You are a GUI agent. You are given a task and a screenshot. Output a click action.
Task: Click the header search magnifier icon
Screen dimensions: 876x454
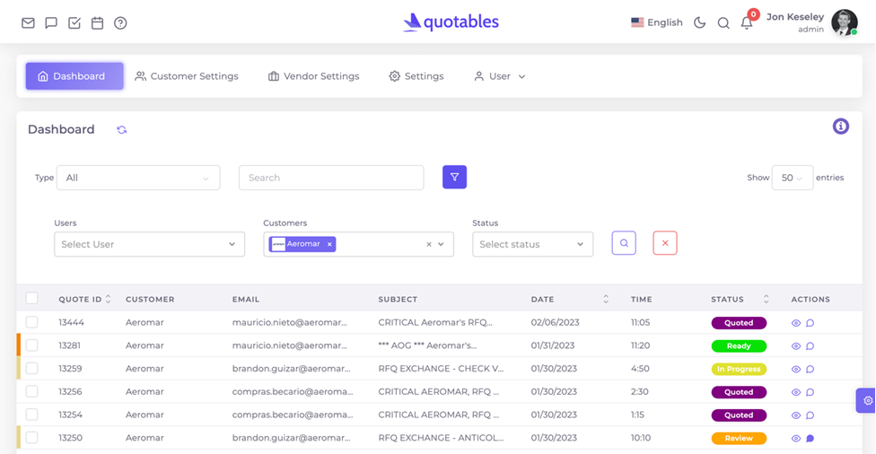(723, 23)
